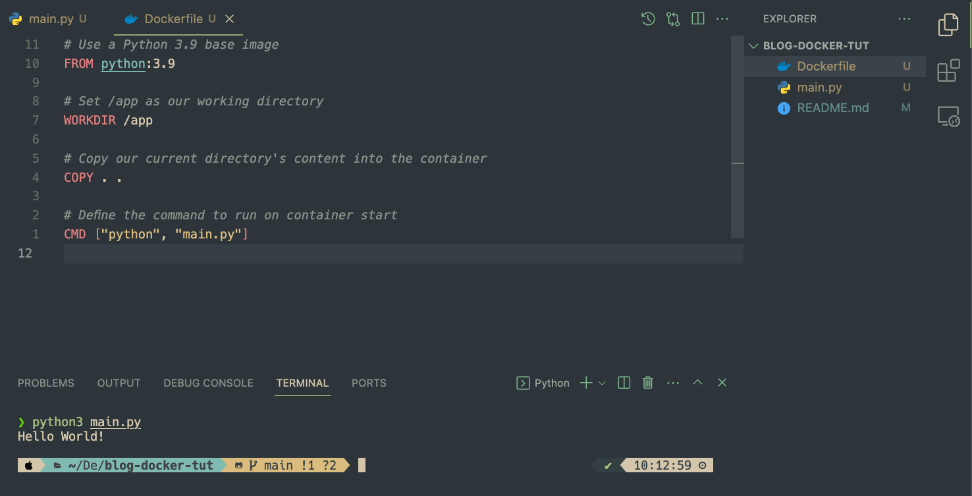Click the 10:12:59 time in terminal prompt
The height and width of the screenshot is (496, 972).
[662, 466]
